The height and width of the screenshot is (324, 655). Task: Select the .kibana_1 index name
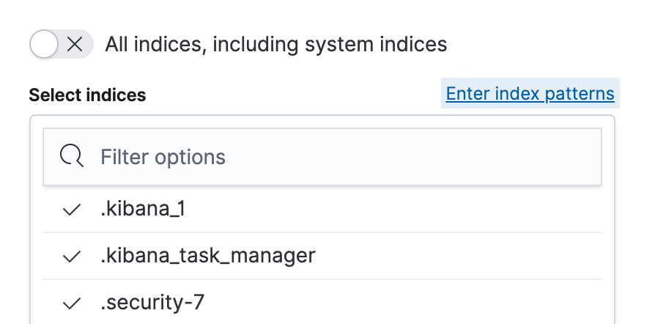(x=142, y=210)
